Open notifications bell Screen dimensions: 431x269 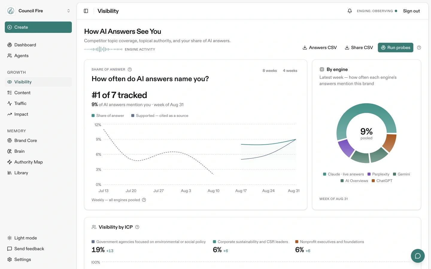coord(350,11)
